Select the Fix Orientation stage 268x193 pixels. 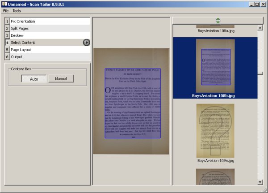click(x=50, y=21)
